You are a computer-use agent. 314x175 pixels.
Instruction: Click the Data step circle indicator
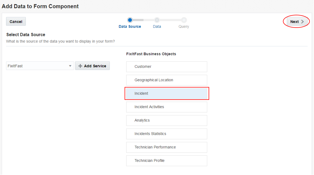157,20
